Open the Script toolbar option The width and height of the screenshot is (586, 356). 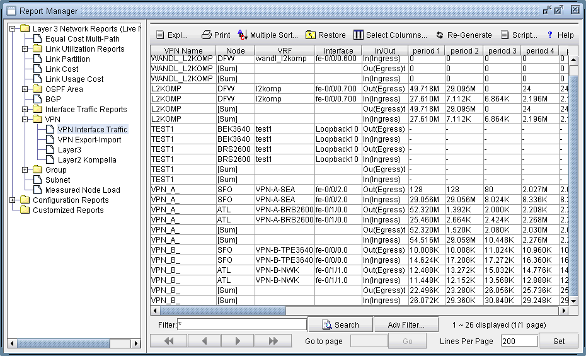point(505,35)
